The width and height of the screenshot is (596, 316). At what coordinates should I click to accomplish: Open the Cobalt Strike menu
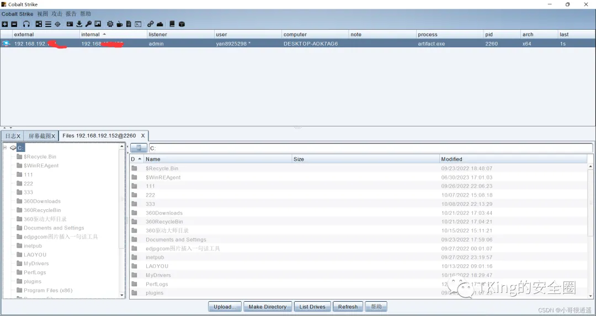[17, 14]
